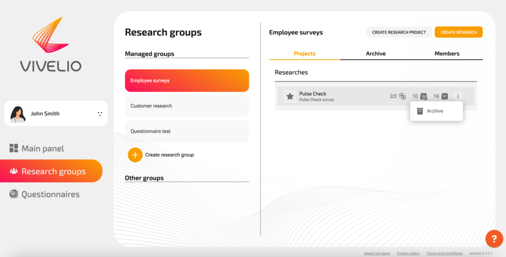
Task: Click the Create Research Project button
Action: 399,32
